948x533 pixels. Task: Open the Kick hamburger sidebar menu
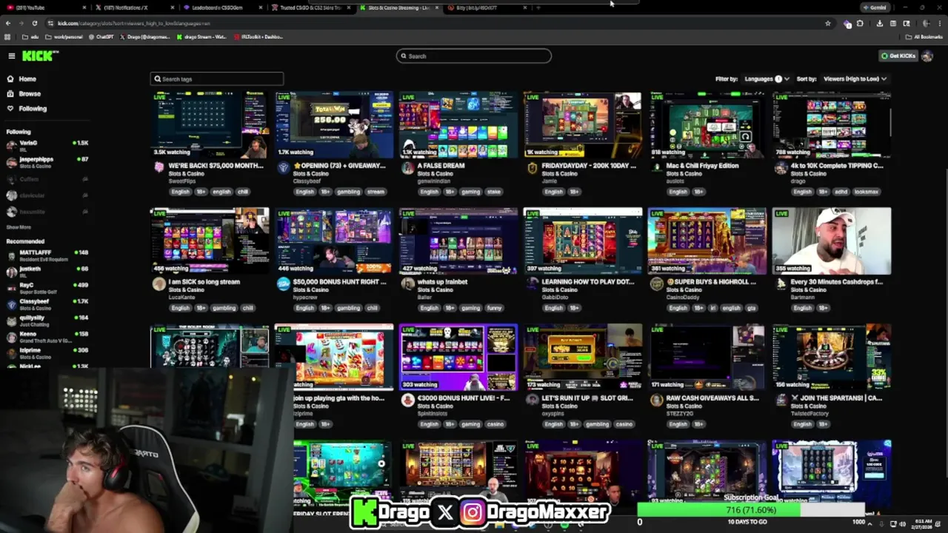tap(11, 56)
